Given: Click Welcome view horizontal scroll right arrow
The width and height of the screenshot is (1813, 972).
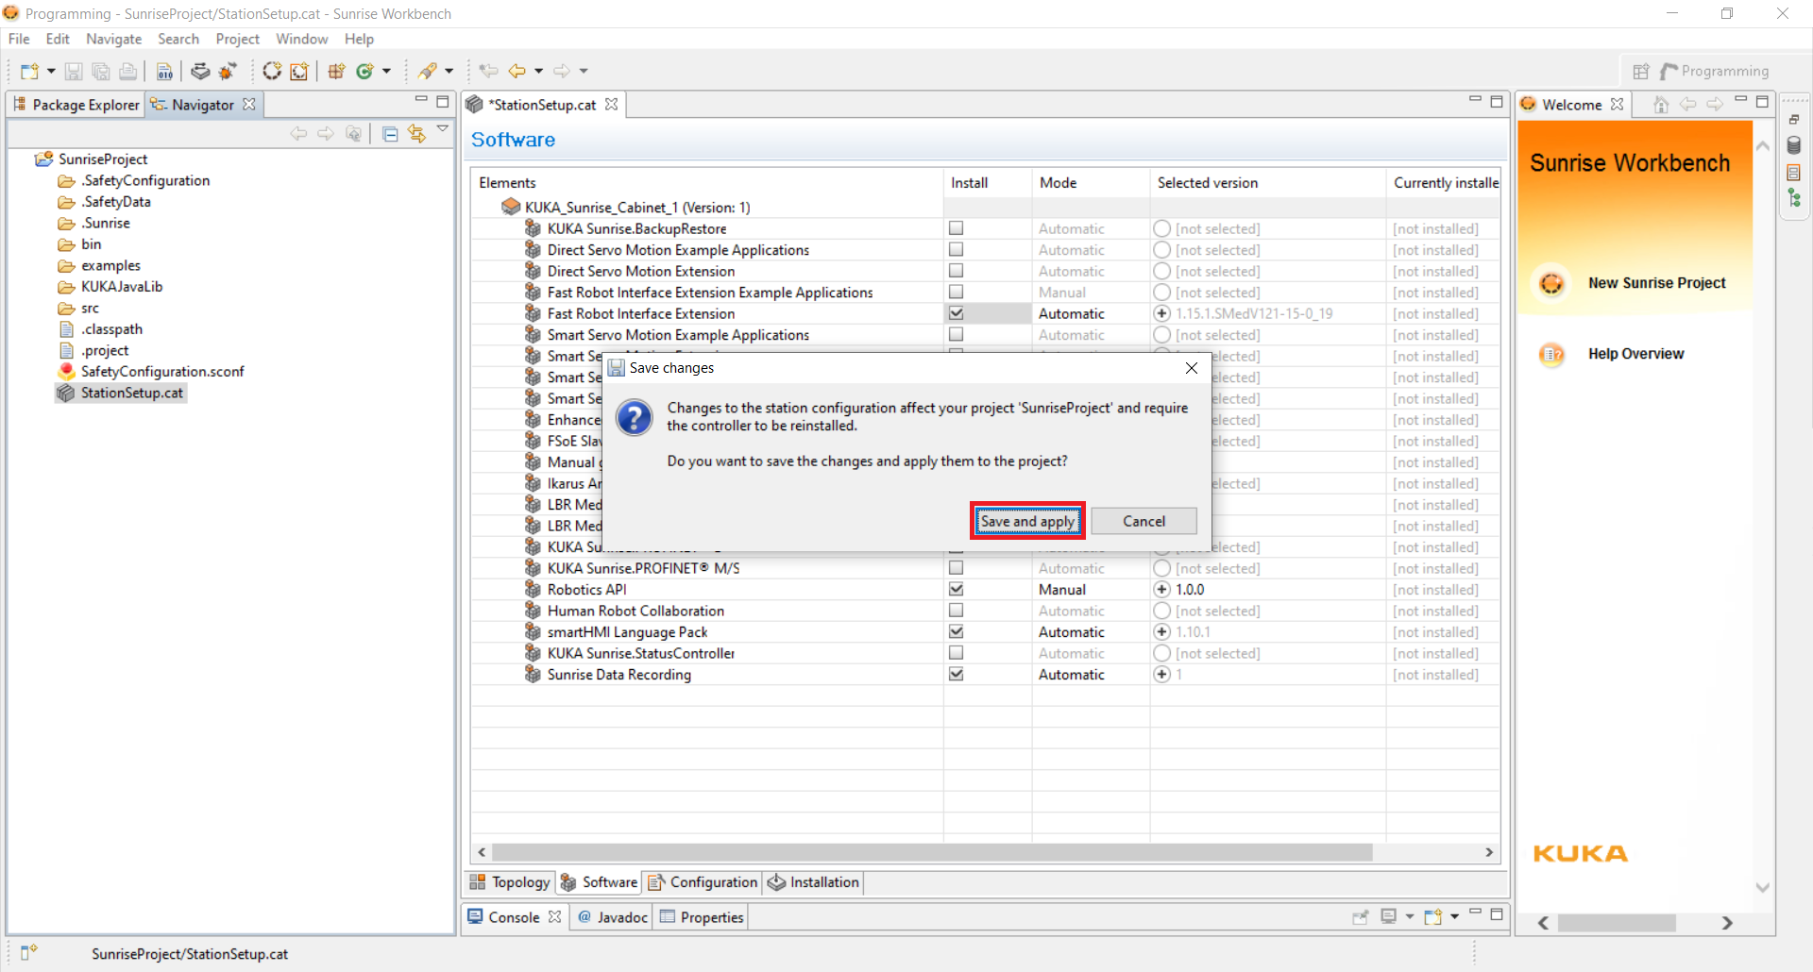Looking at the screenshot, I should point(1727,923).
